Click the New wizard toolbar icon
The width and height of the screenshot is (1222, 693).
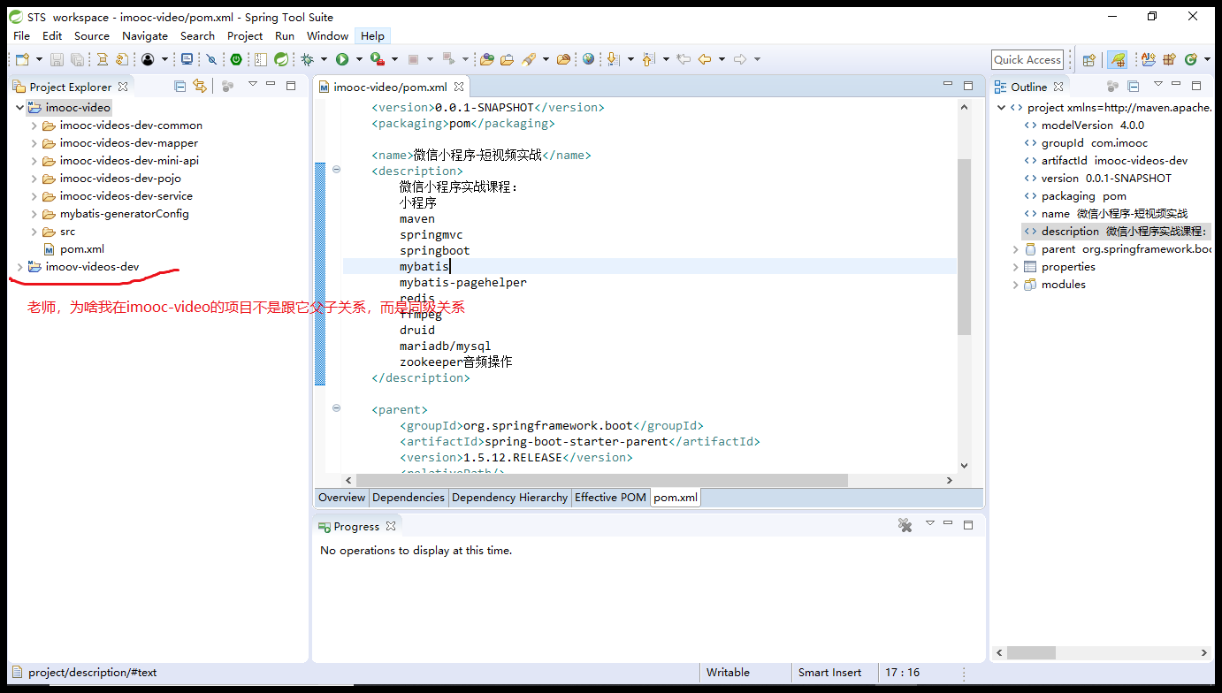21,59
